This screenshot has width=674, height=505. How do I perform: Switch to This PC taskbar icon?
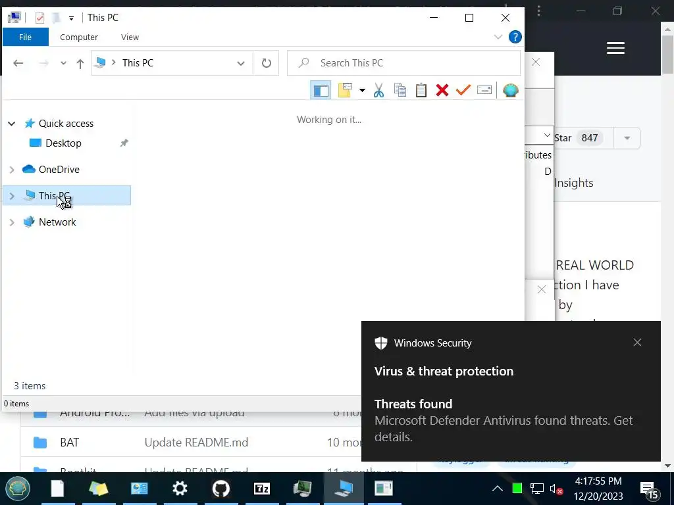click(x=344, y=489)
